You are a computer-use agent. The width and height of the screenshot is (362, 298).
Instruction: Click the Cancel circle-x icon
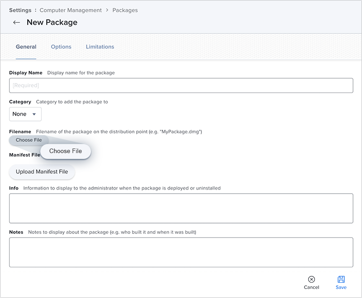[311, 279]
